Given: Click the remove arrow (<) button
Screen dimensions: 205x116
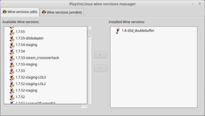Looking at the screenshot, I should point(100,68).
